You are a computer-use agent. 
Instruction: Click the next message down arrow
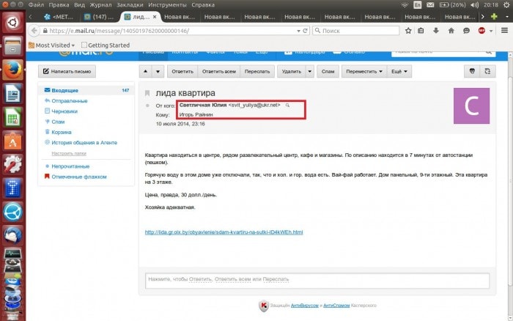(x=158, y=72)
